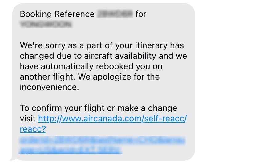Select the blurred passenger name

[x=46, y=24]
